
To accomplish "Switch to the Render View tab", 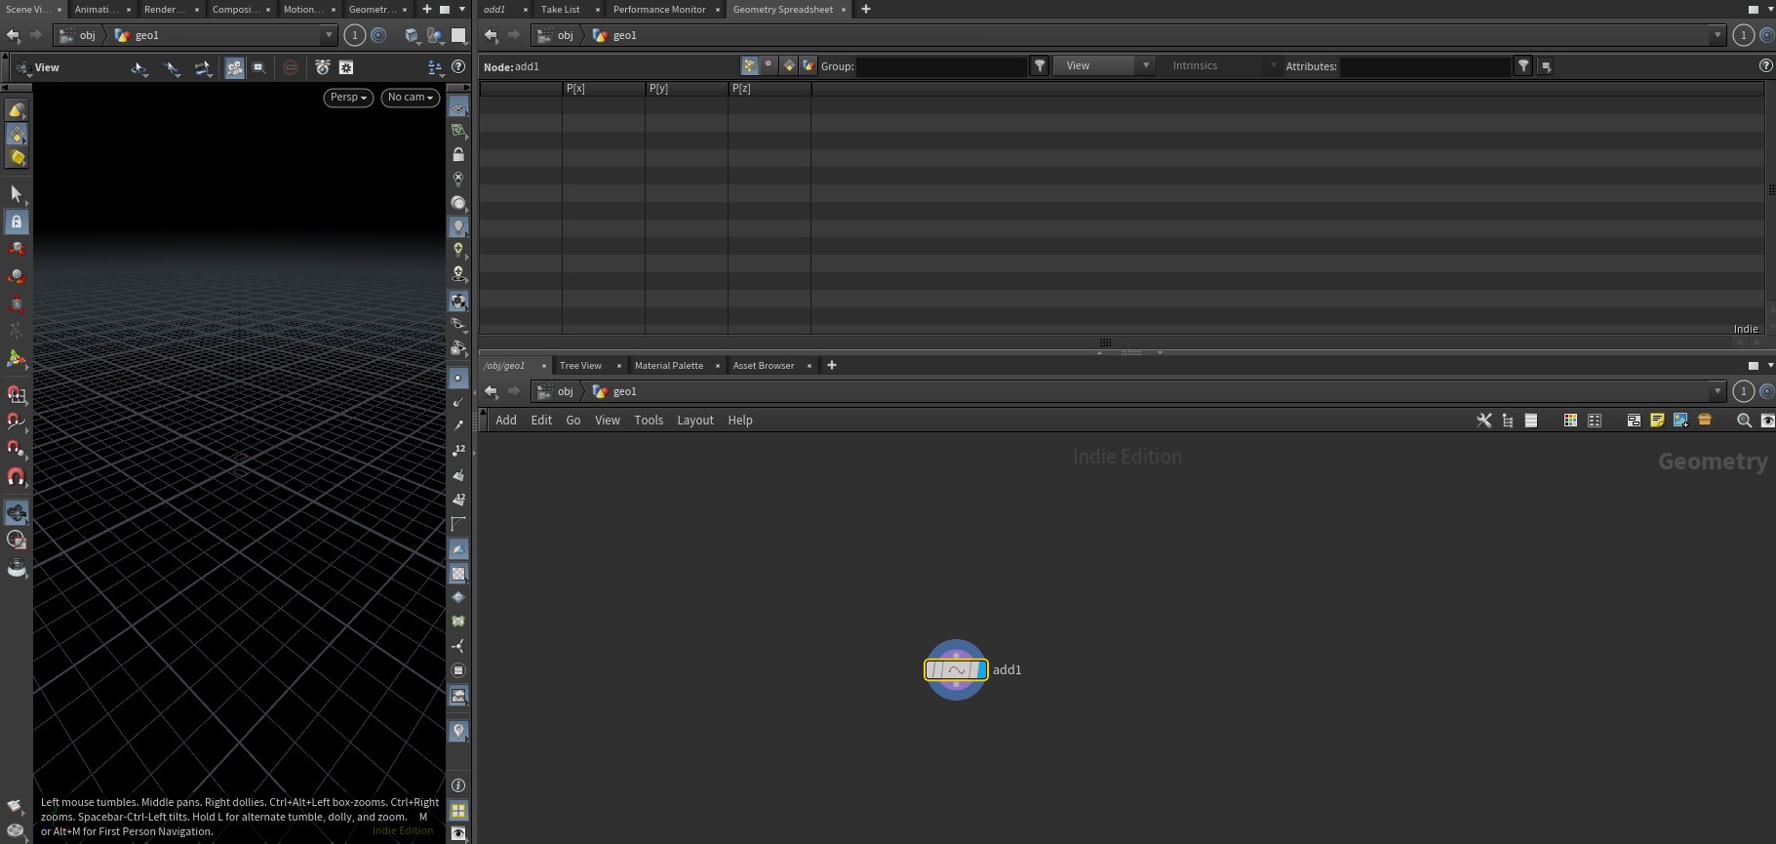I will click(164, 9).
